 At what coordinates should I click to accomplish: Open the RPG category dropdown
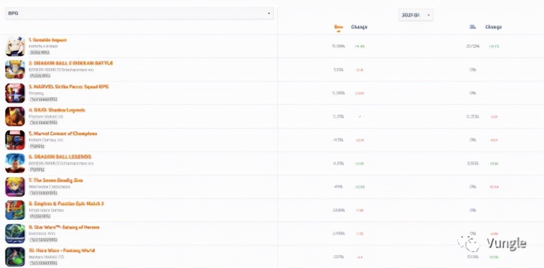(139, 13)
